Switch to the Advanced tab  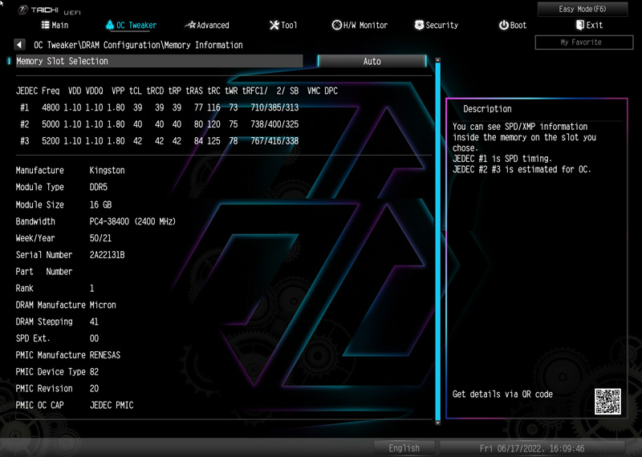tap(207, 25)
